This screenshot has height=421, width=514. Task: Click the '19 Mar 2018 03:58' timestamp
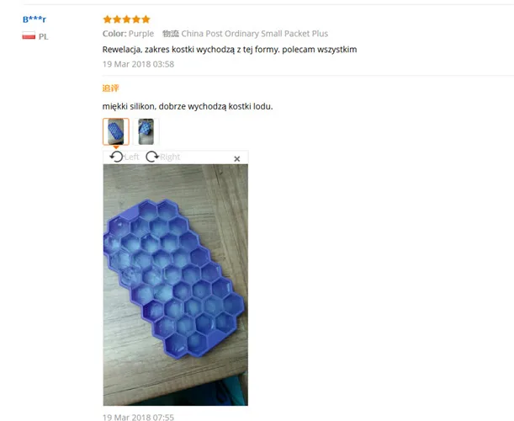138,64
